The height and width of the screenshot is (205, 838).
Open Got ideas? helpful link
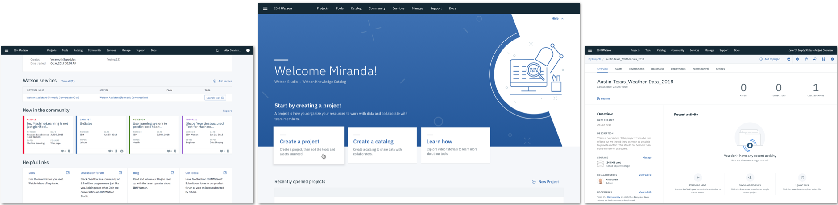(192, 173)
